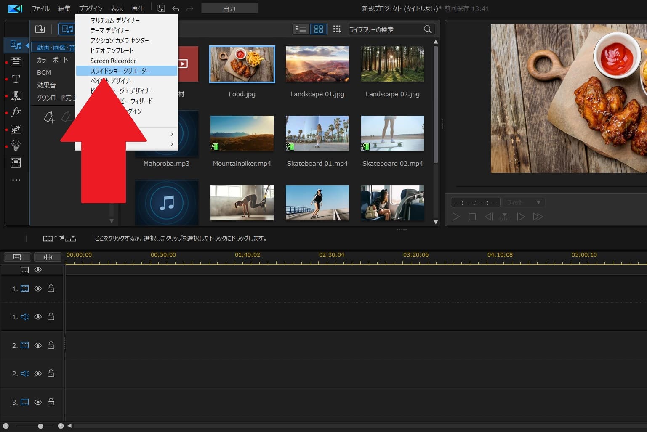Toggle visibility eye for video track 2
Screen dimensions: 647x432
[38, 345]
